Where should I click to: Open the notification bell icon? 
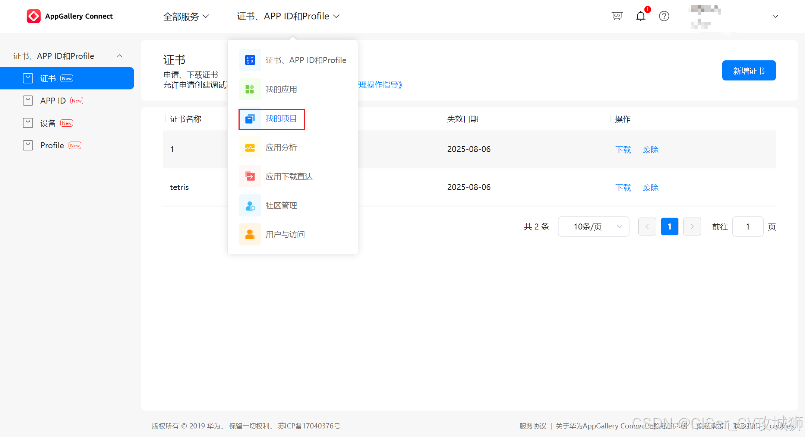click(641, 16)
